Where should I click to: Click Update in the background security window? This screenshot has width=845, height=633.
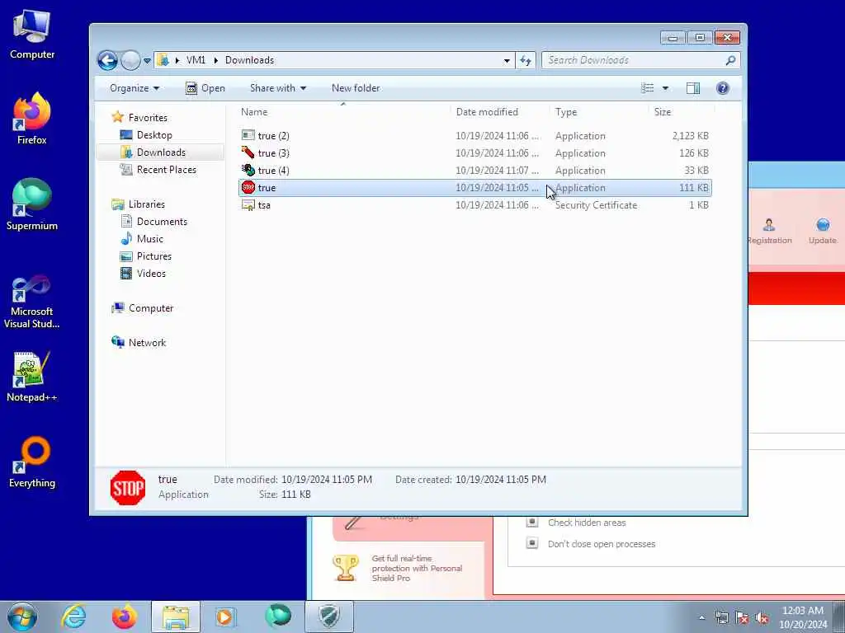823,232
